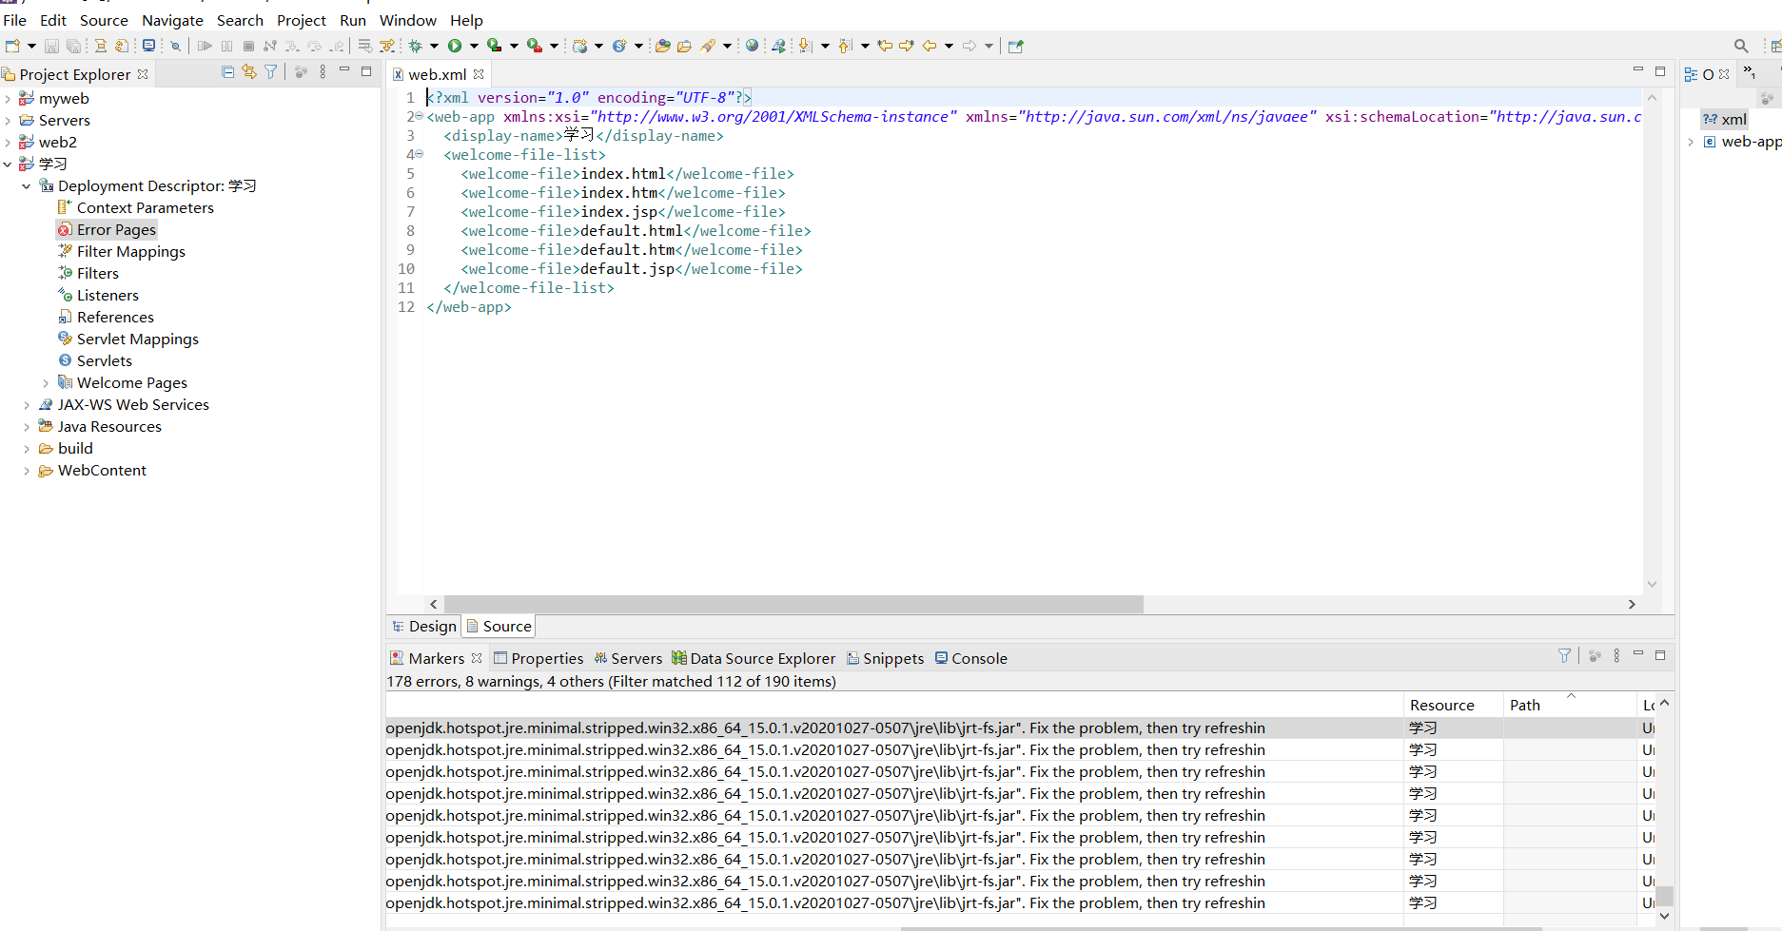
Task: Click the Search flashlight toolbar icon
Action: pos(708,46)
